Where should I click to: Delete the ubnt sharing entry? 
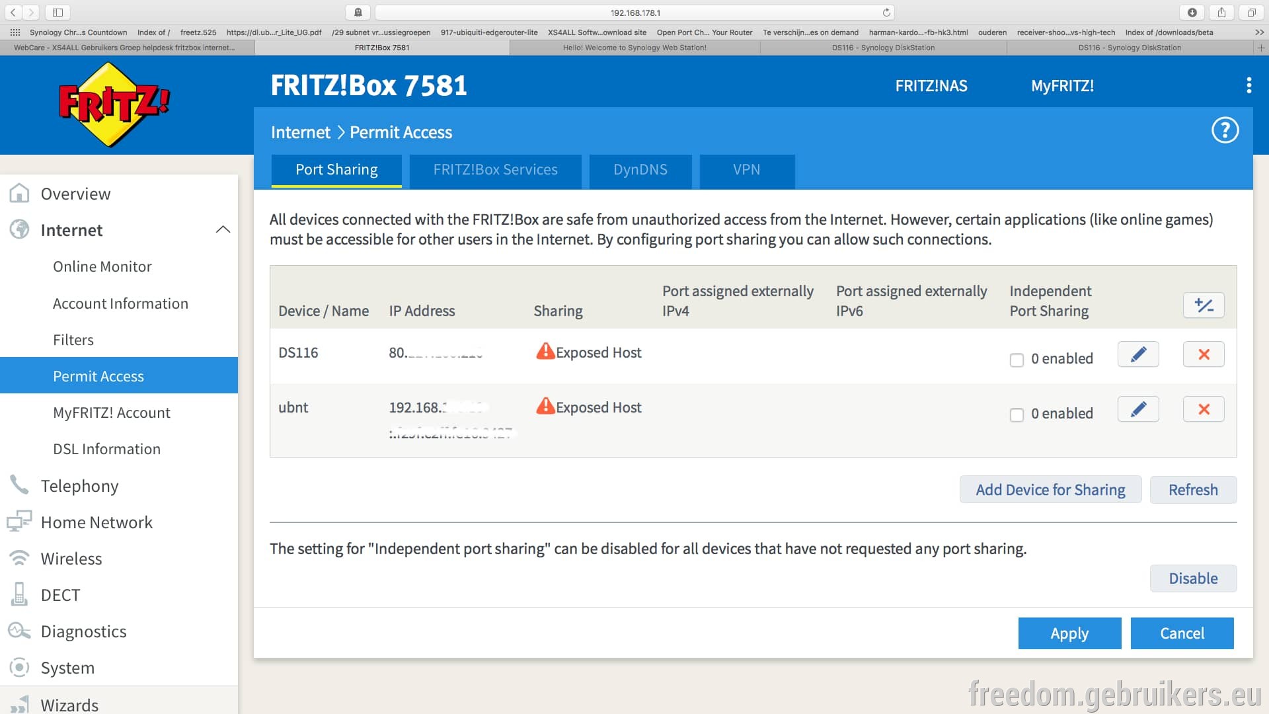[x=1204, y=409]
